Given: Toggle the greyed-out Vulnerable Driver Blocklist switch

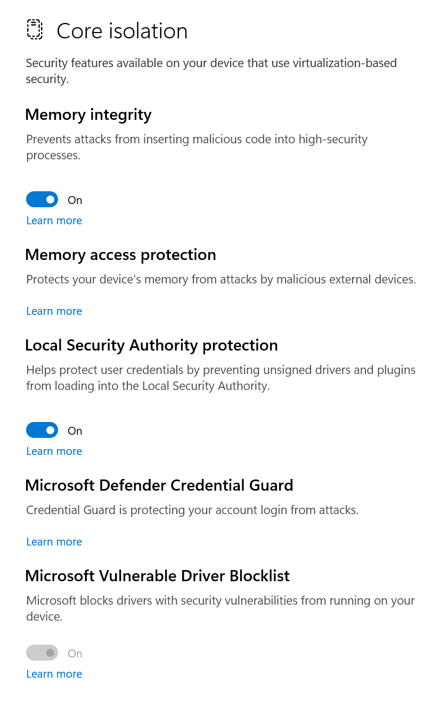Looking at the screenshot, I should [42, 653].
